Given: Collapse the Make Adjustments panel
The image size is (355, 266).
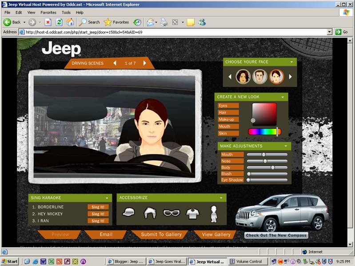Looking at the screenshot, I should [286, 146].
